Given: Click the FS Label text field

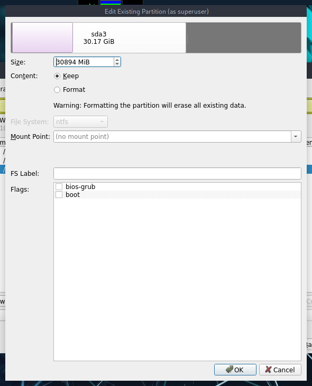Looking at the screenshot, I should [x=177, y=173].
